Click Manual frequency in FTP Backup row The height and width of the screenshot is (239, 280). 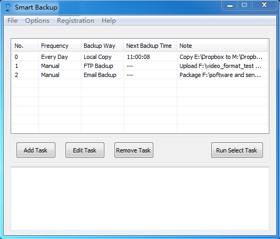[x=50, y=66]
